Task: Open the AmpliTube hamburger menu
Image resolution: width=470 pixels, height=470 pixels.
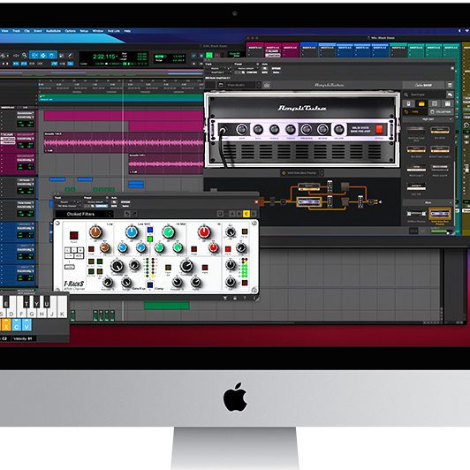Action: 450,85
